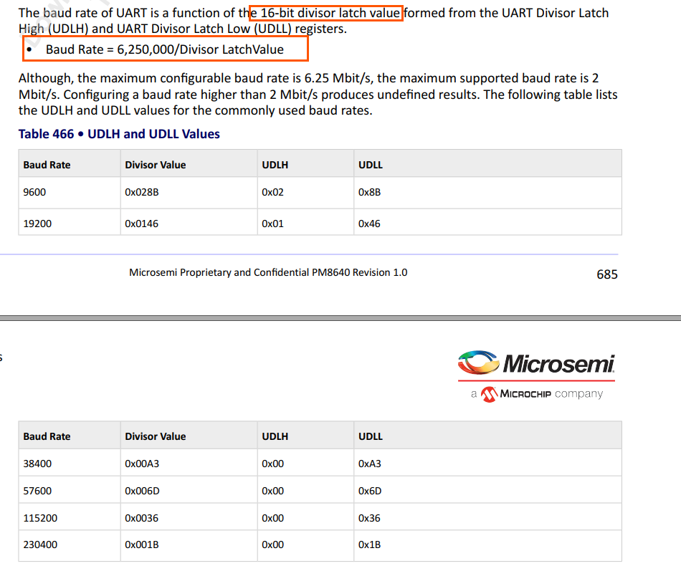Click the 230400 baud rate cell
The image size is (681, 566).
(70, 545)
